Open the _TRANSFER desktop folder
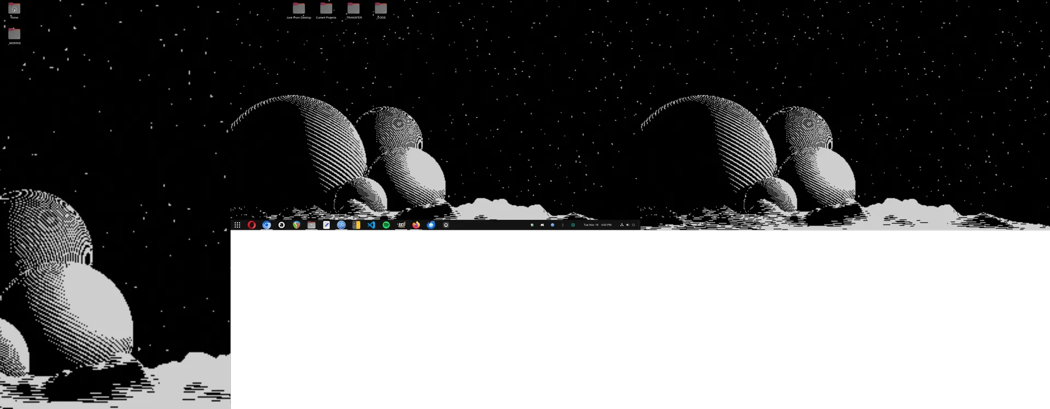This screenshot has height=409, width=1050. 354,9
